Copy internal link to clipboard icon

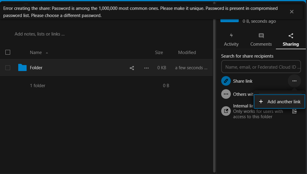pos(294,111)
